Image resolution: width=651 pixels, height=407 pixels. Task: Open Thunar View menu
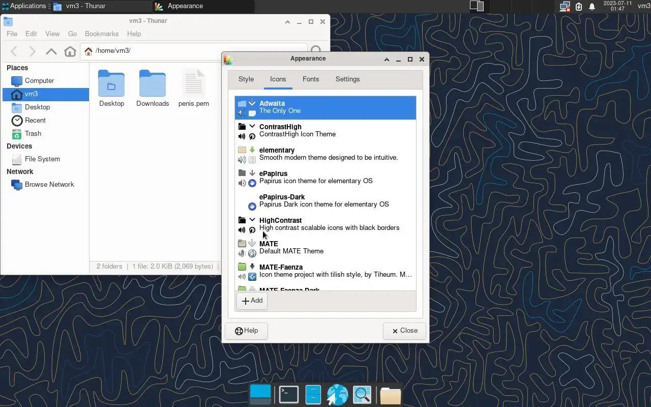click(x=52, y=34)
